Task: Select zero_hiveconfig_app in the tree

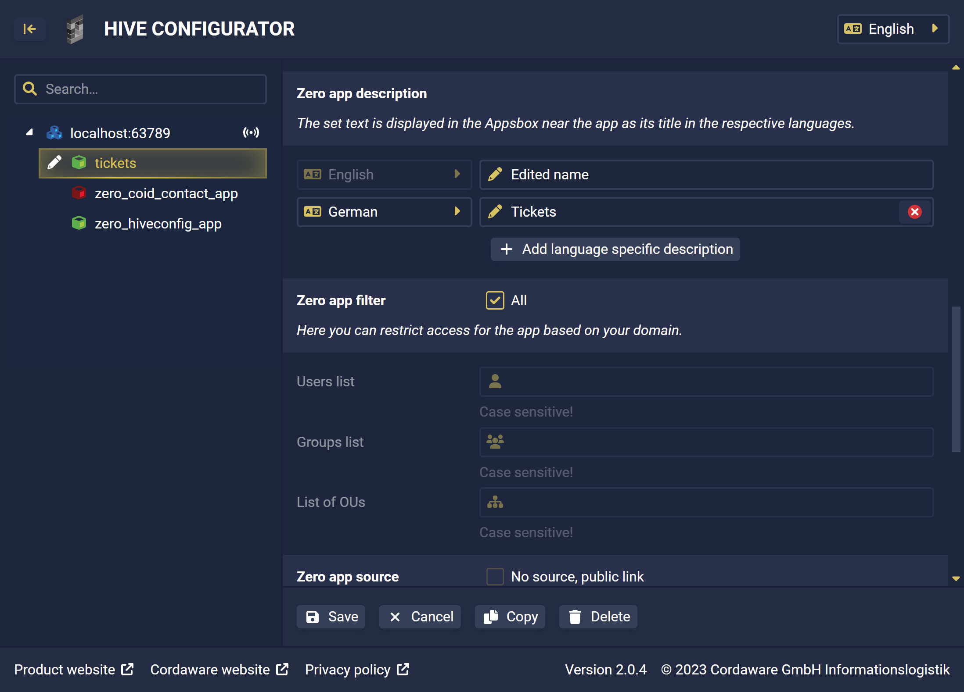Action: point(158,224)
